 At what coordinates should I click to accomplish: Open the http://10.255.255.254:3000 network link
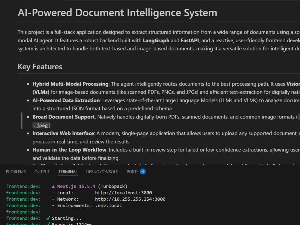[x=130, y=199]
